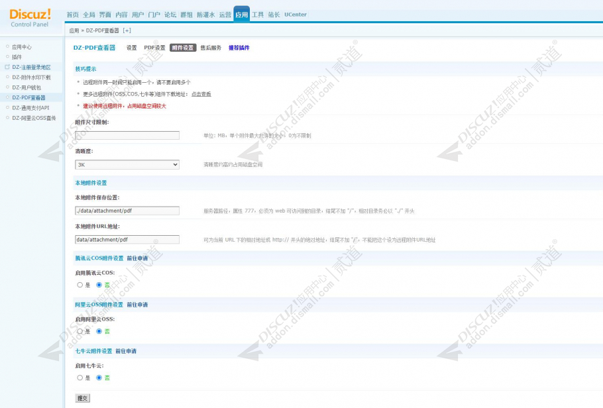This screenshot has height=408, width=603.
Task: Click the 七牛云附件设置 heading
Action: [93, 351]
